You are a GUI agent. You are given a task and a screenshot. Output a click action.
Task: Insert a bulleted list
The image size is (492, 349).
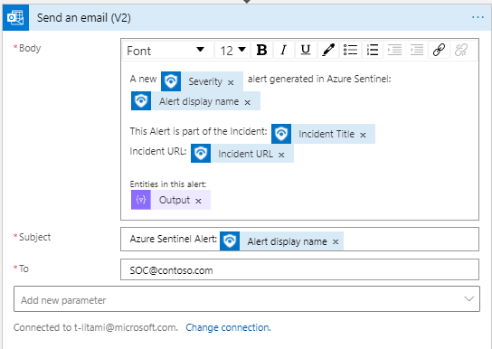[x=350, y=50]
